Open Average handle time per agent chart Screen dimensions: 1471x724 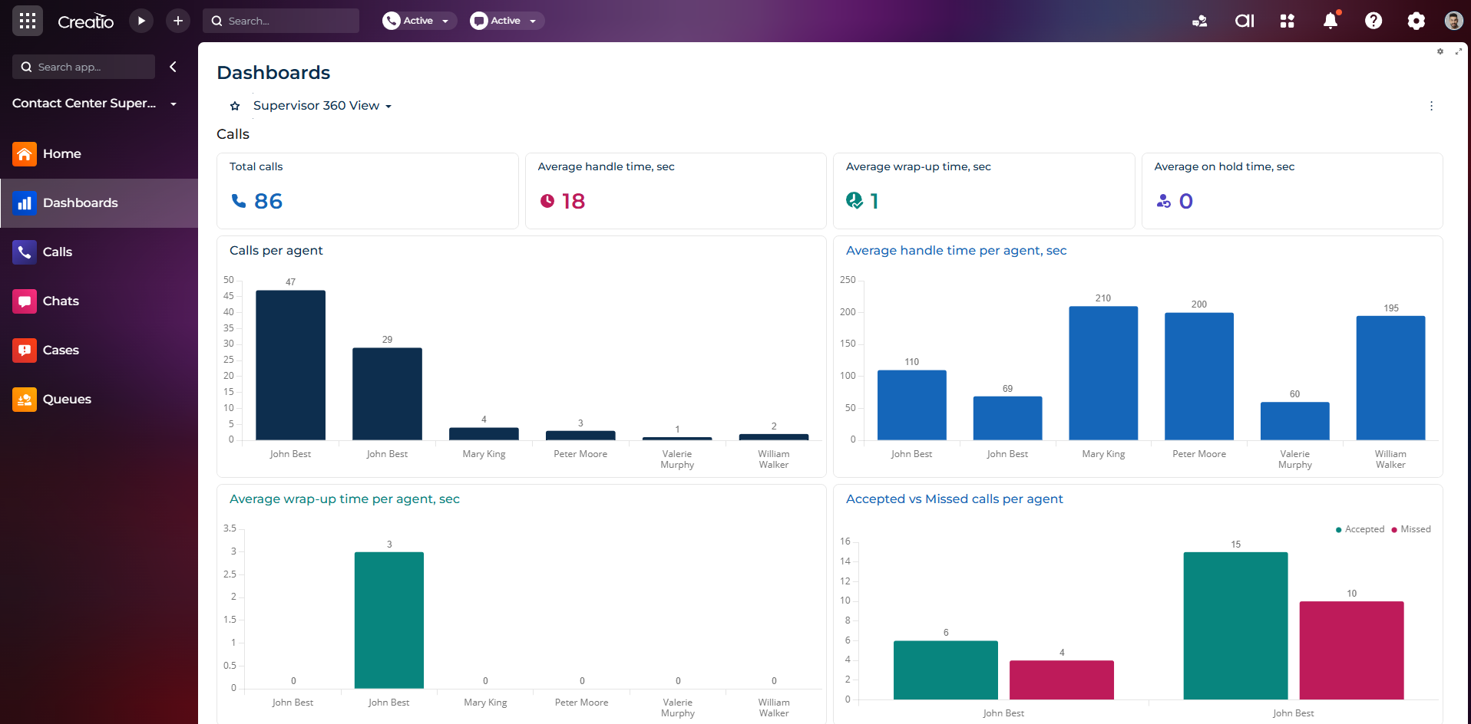pos(956,250)
